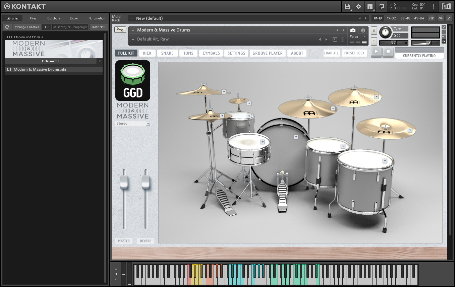
Task: Select the Database browser tab
Action: click(54, 18)
